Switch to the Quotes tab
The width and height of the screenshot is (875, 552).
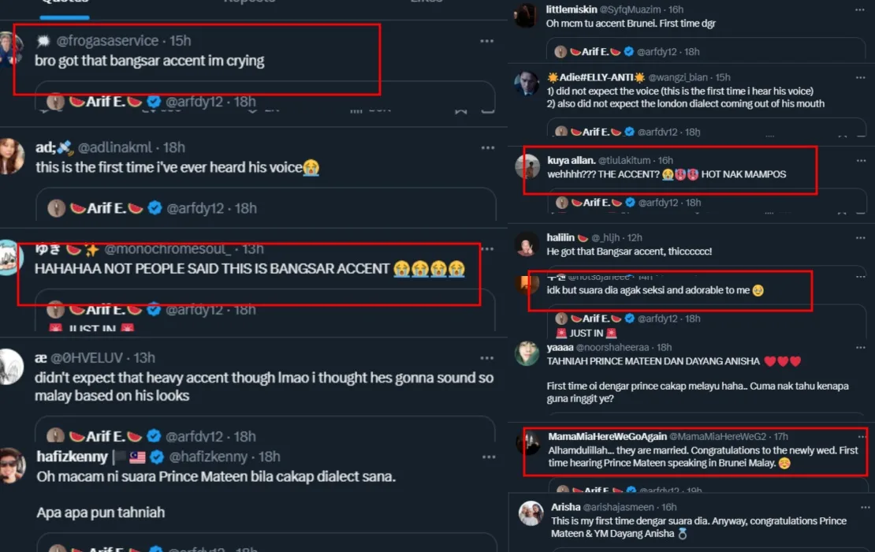click(65, 2)
